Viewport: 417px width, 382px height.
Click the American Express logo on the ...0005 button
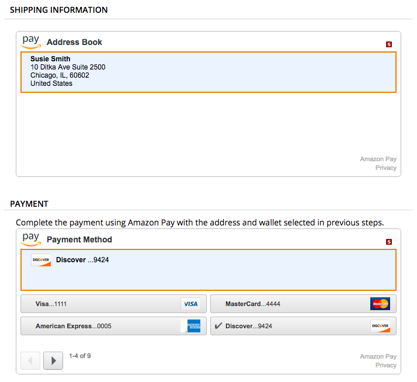[x=190, y=326]
